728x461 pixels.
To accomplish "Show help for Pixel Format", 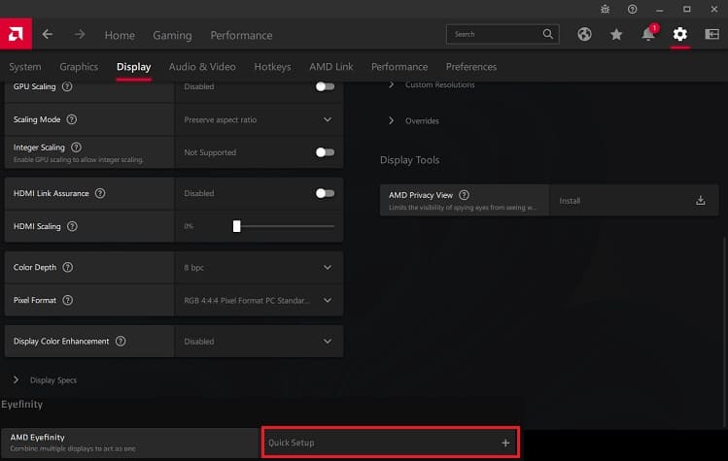I will coord(67,300).
